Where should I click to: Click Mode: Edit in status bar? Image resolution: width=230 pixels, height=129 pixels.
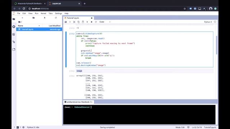[x=180, y=128]
